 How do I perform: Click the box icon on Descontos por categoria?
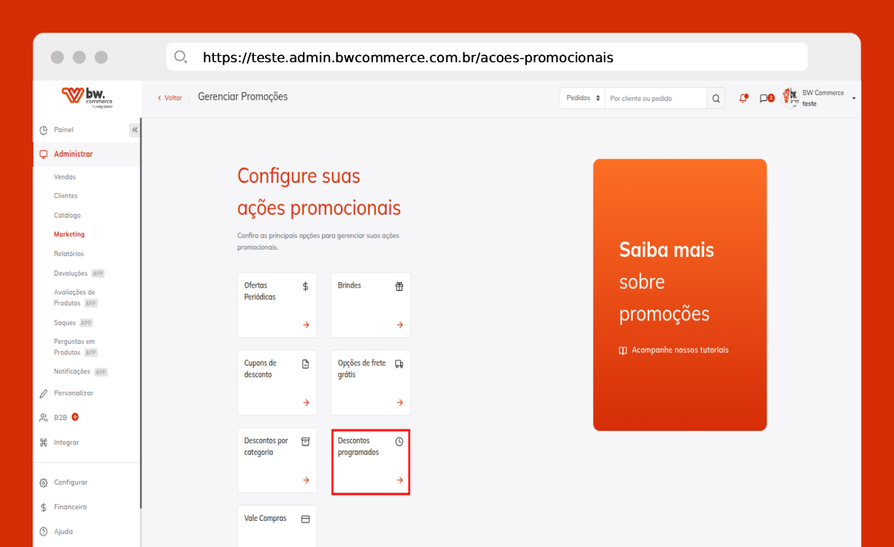pyautogui.click(x=306, y=442)
